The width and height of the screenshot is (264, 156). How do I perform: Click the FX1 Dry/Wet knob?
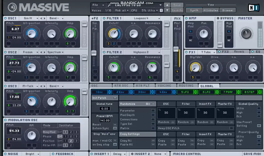point(195,68)
